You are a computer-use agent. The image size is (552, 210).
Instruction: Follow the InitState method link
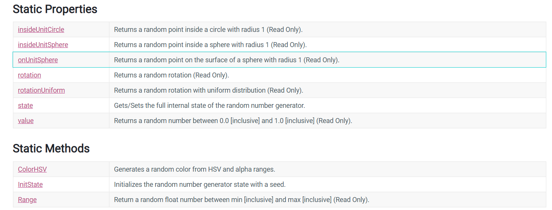click(30, 184)
